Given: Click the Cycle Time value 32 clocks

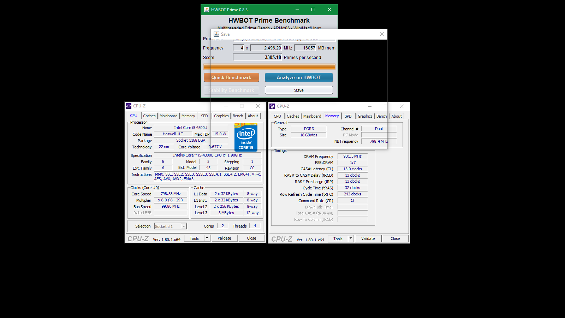Looking at the screenshot, I should 352,188.
